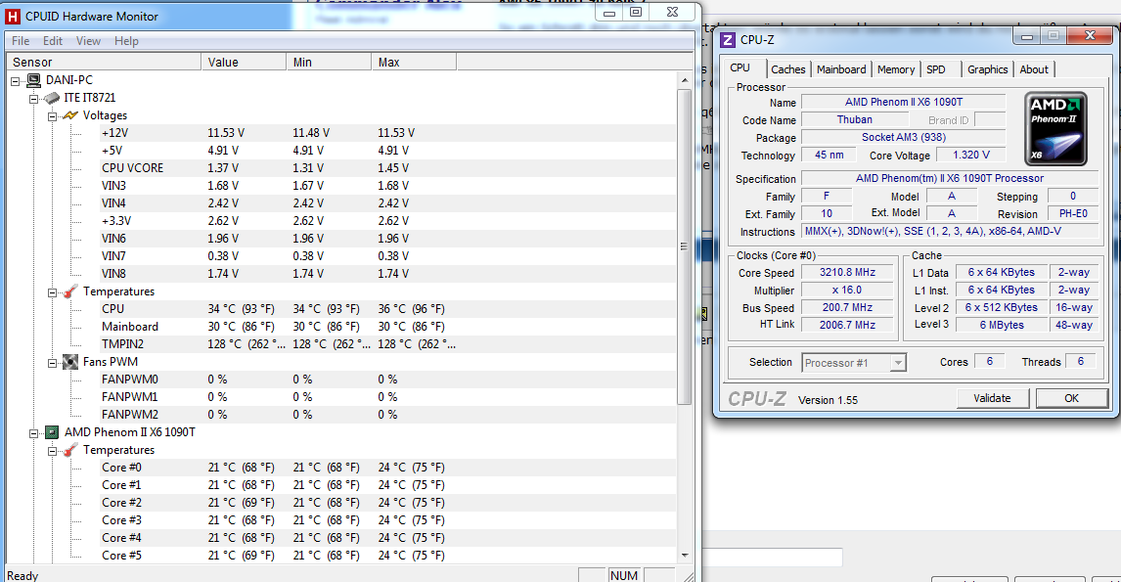This screenshot has height=582, width=1121.
Task: Select the +12V voltage row
Action: (387, 133)
